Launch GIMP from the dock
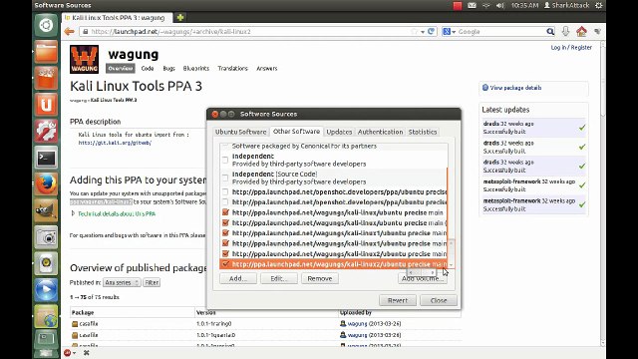Screen dimensions: 638x359 46,210
